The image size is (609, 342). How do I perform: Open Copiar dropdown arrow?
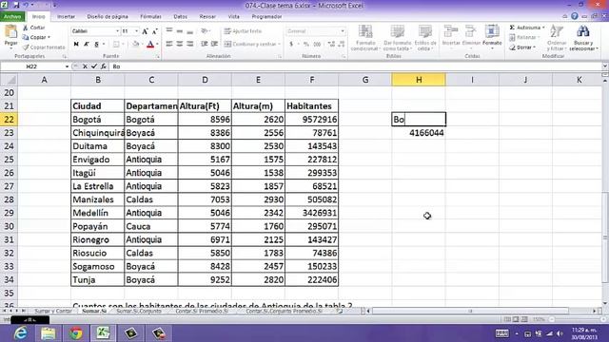click(x=49, y=37)
